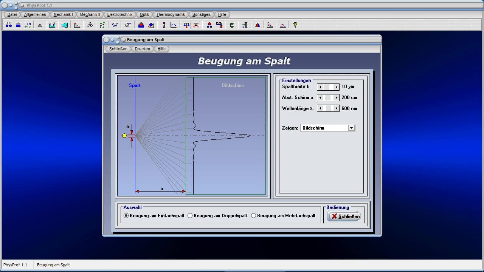Click the green dots grid icon
The width and height of the screenshot is (484, 272).
(102, 25)
